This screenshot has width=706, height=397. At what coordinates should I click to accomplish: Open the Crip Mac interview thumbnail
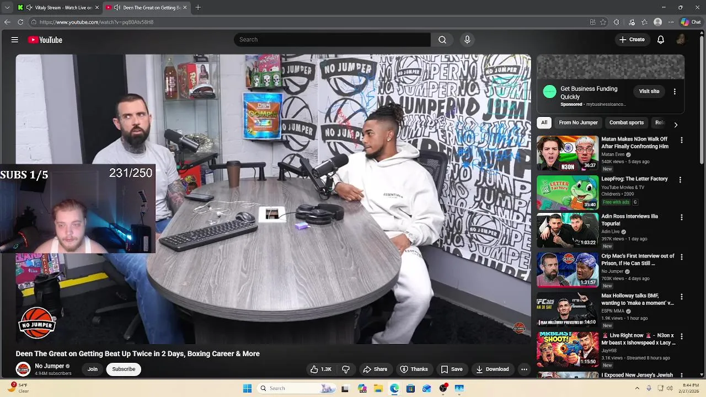click(x=568, y=270)
